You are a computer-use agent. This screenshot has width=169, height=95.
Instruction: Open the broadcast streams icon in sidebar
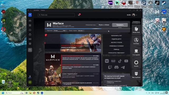[x=30, y=39]
